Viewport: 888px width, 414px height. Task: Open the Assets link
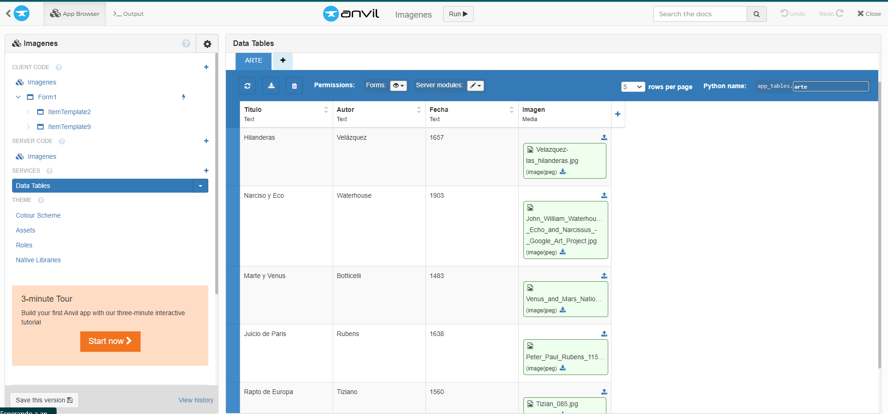point(26,230)
